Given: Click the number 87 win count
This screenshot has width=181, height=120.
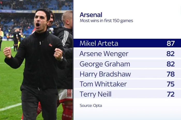Looking at the screenshot, I should [170, 43].
